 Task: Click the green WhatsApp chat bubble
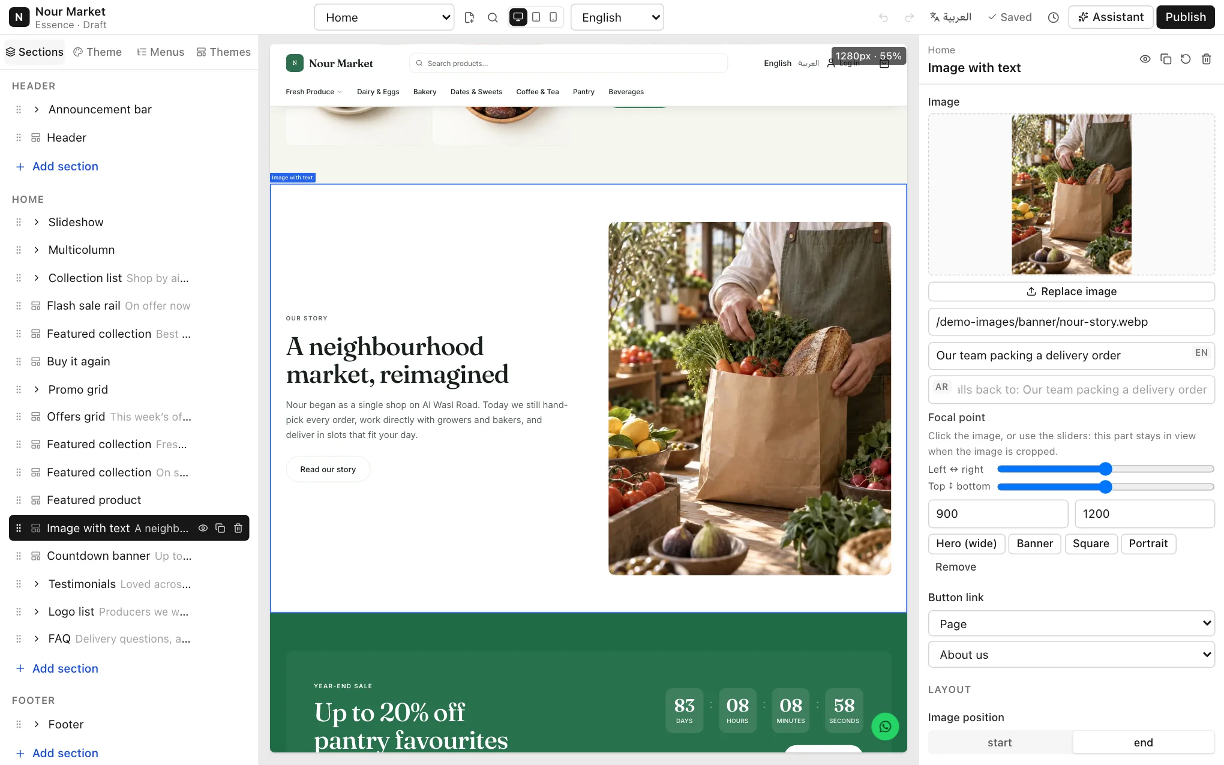(x=885, y=727)
